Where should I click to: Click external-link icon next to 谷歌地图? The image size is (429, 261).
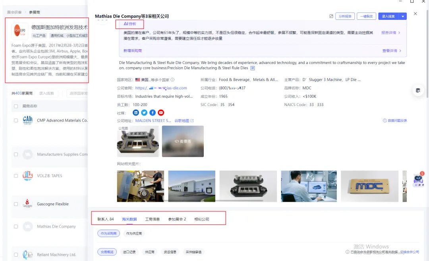pyautogui.click(x=192, y=121)
